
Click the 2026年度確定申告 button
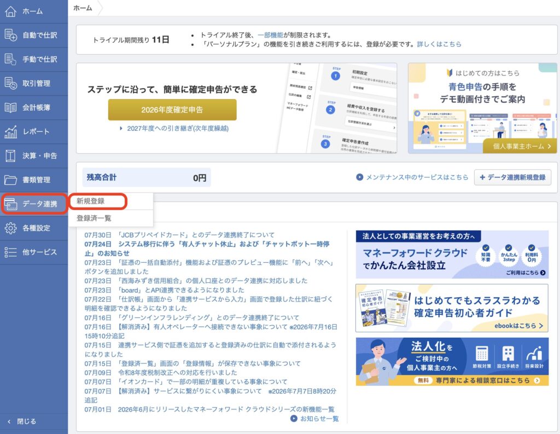click(172, 110)
